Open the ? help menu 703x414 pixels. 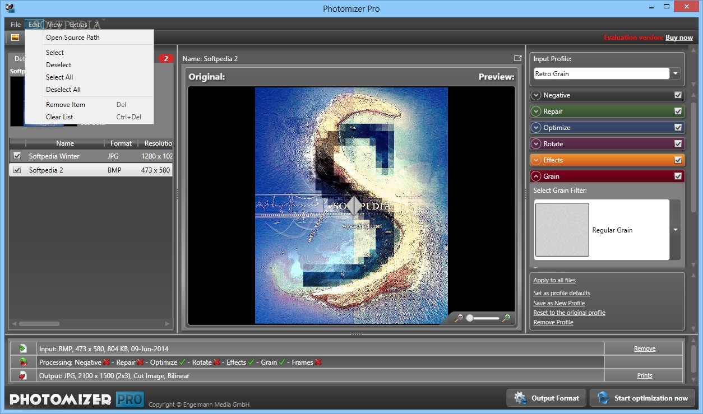pyautogui.click(x=96, y=25)
